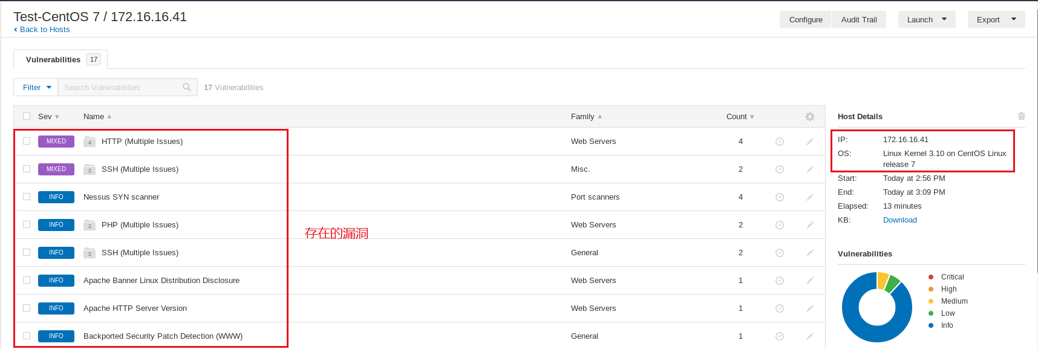
Task: Sort table by Name column
Action: (x=97, y=117)
